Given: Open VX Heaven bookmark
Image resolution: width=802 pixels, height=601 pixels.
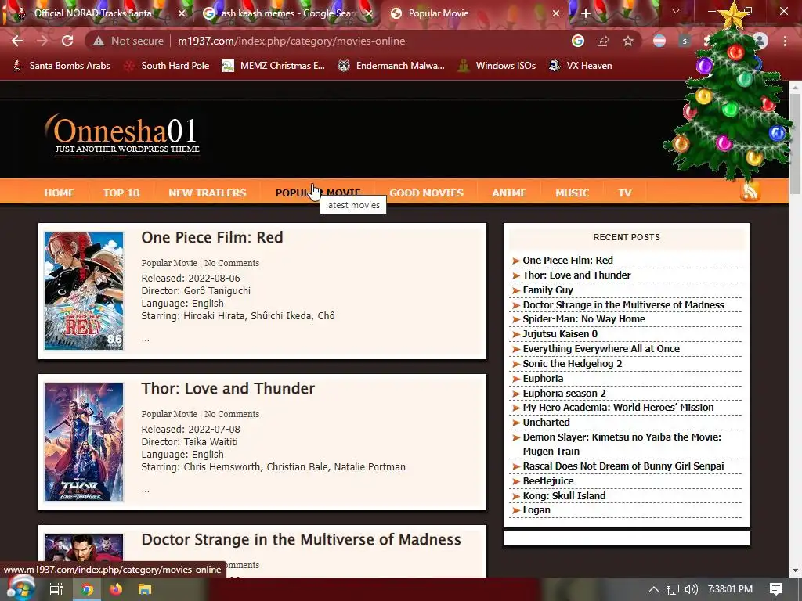Looking at the screenshot, I should click(x=580, y=66).
